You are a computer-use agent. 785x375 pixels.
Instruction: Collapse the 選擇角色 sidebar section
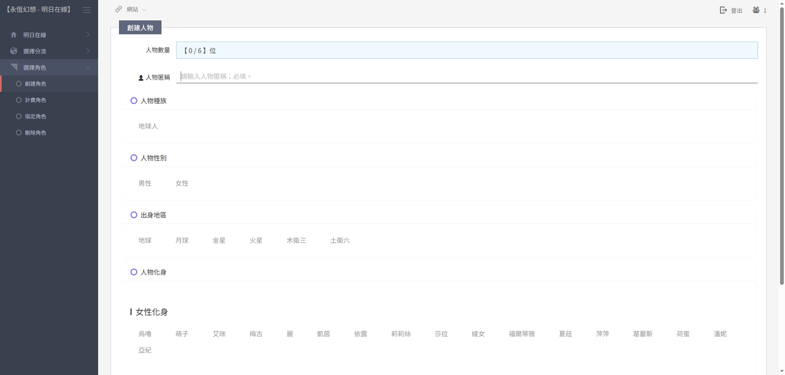coord(88,68)
